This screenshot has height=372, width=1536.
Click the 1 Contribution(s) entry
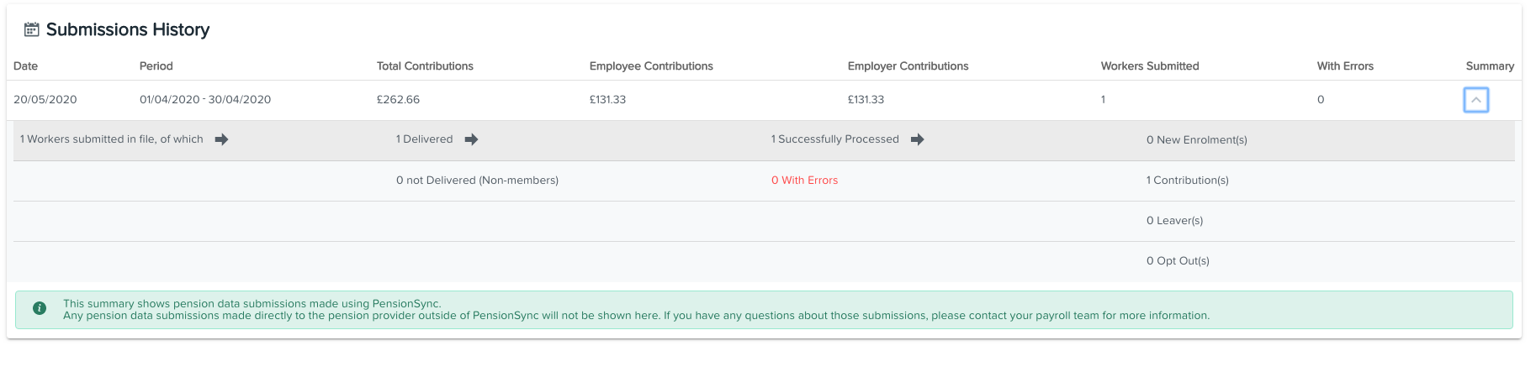[x=1187, y=181]
